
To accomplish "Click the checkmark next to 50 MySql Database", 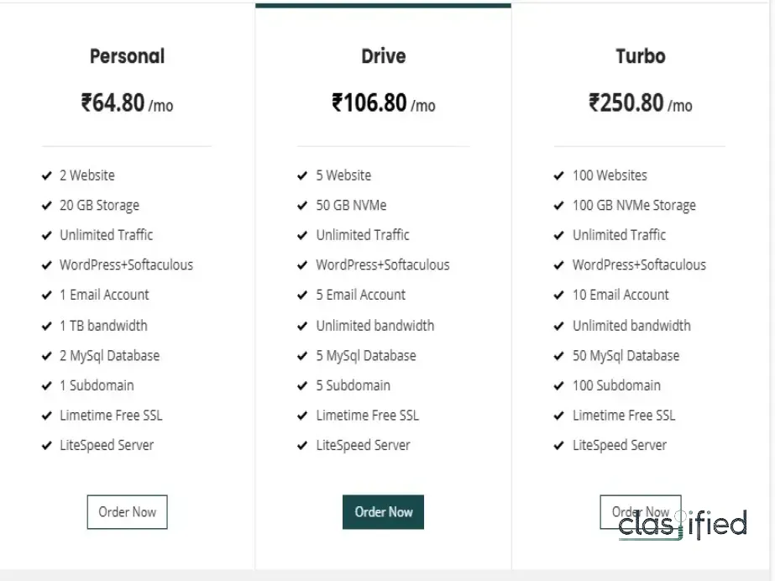I will pyautogui.click(x=559, y=355).
